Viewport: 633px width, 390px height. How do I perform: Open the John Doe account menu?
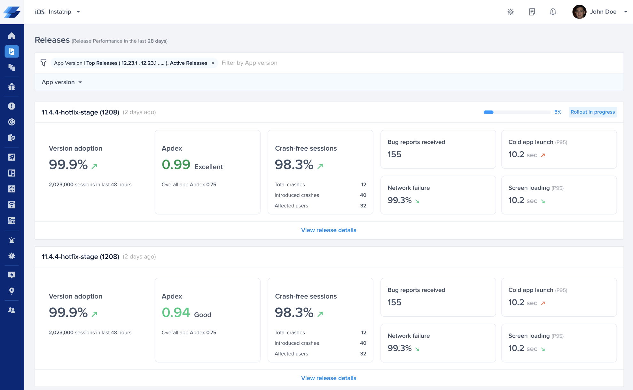[x=599, y=12]
